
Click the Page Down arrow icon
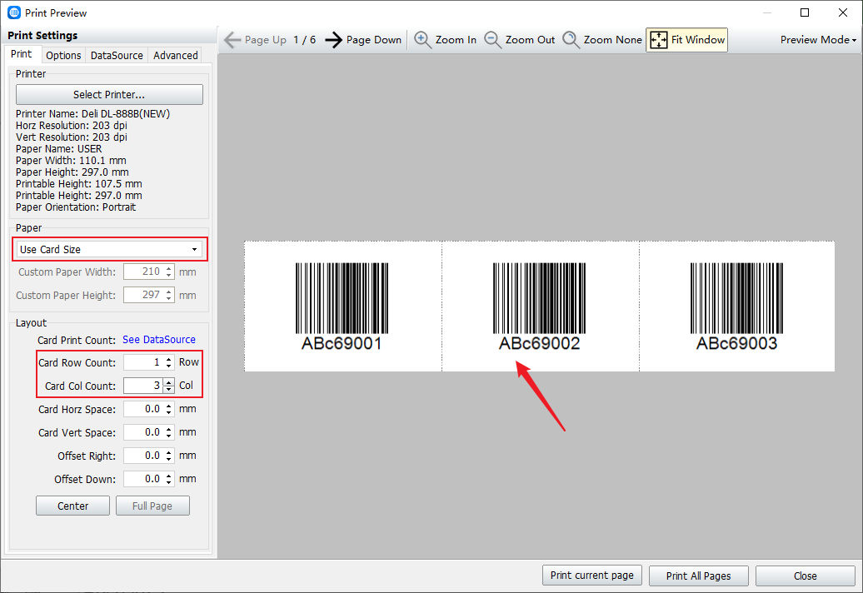pos(333,40)
